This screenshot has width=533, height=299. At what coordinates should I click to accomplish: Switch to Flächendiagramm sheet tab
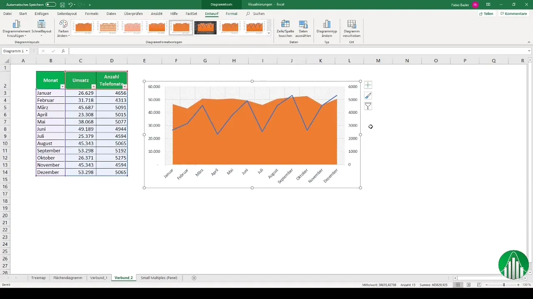(68, 278)
